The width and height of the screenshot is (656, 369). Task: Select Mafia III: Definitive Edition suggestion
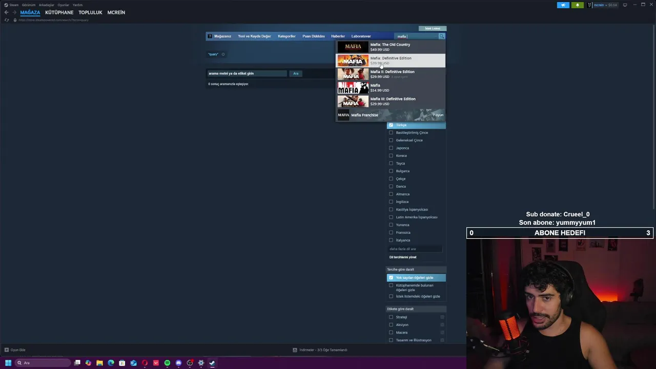(x=391, y=101)
